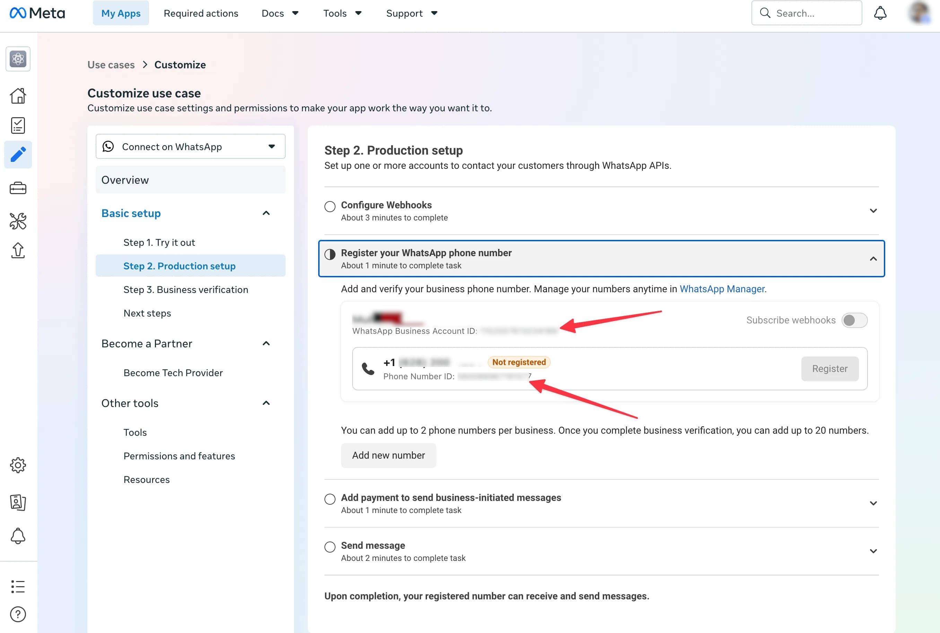Collapse the Basic setup group

coord(266,213)
